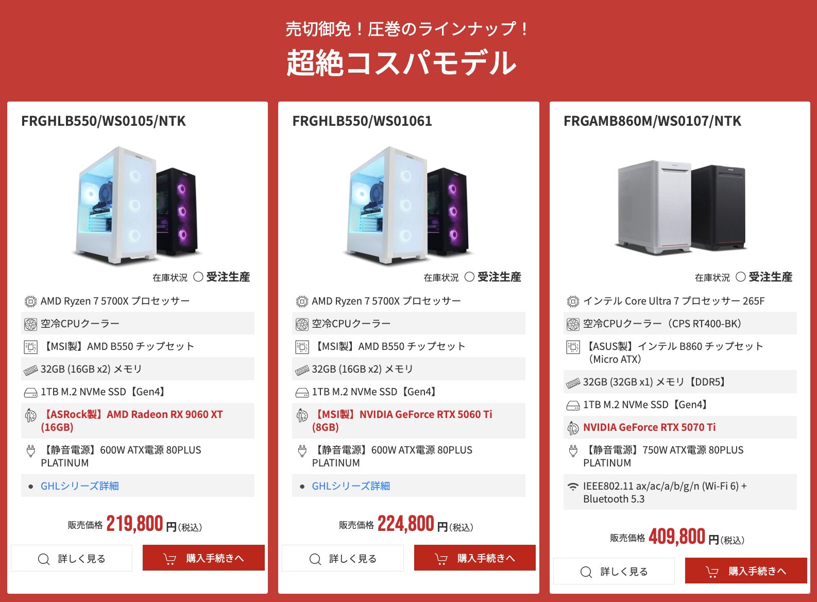The height and width of the screenshot is (602, 817).
Task: Select the power plug icon for 750W ATX電源
Action: 572,450
